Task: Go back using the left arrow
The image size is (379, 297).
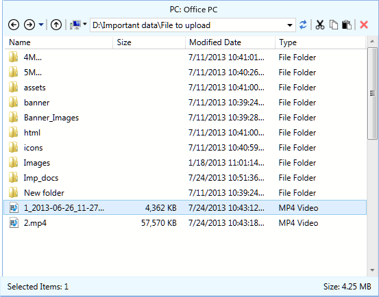Action: [x=14, y=25]
